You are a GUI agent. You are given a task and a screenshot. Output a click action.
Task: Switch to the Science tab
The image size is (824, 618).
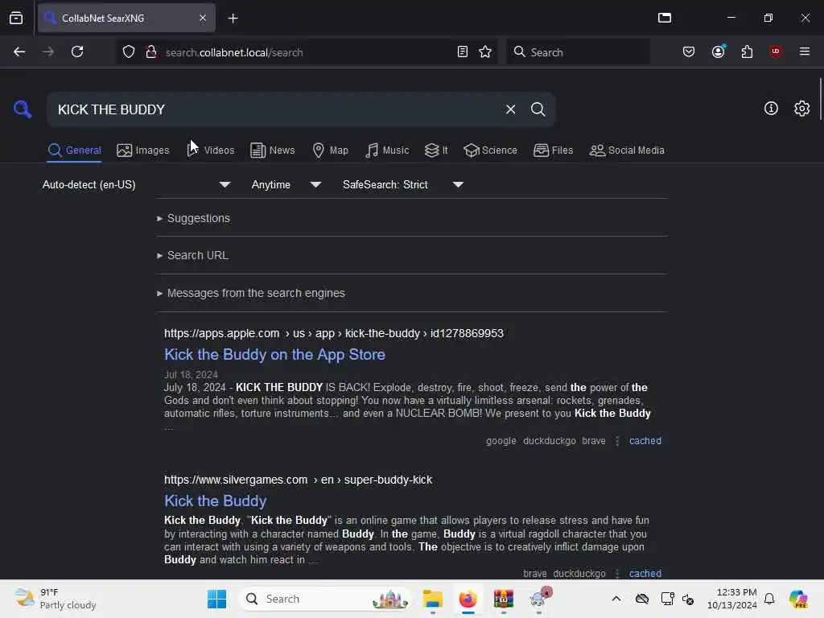(x=490, y=150)
